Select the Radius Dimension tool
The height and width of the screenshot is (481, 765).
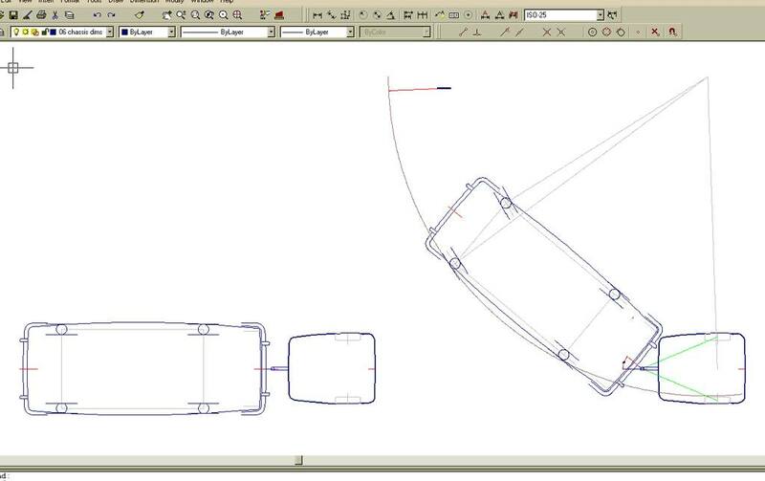363,15
